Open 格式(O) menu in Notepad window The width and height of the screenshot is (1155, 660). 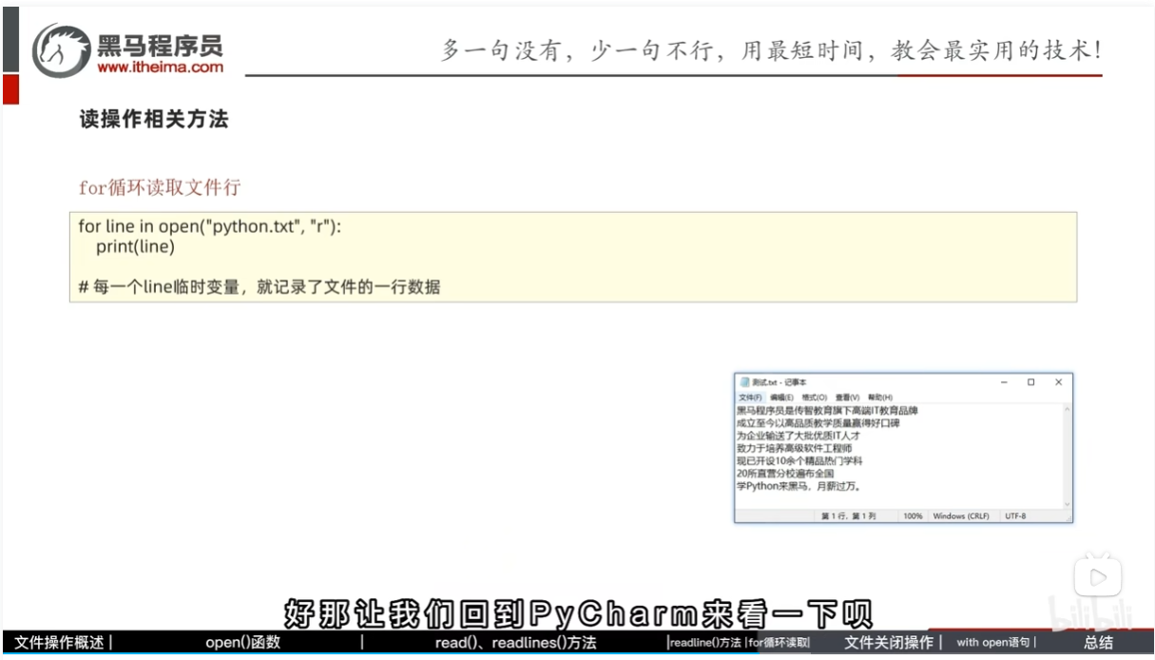click(x=814, y=397)
